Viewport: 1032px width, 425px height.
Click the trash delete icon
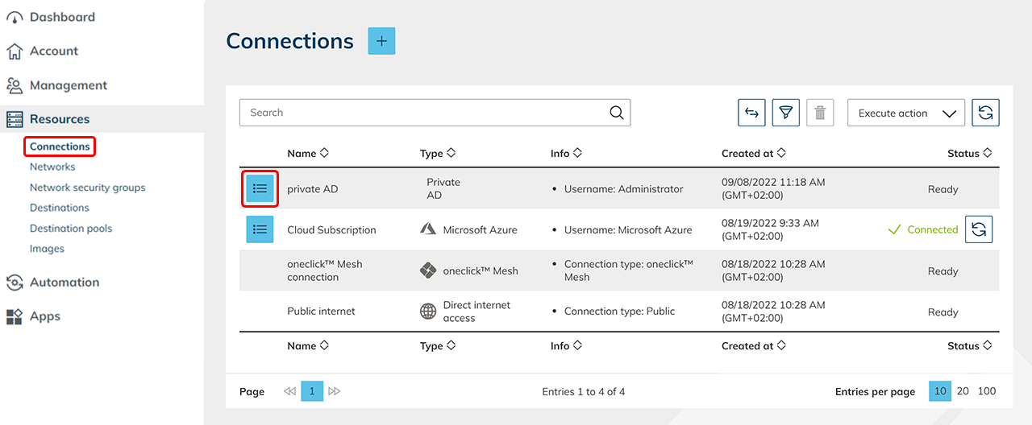(820, 113)
